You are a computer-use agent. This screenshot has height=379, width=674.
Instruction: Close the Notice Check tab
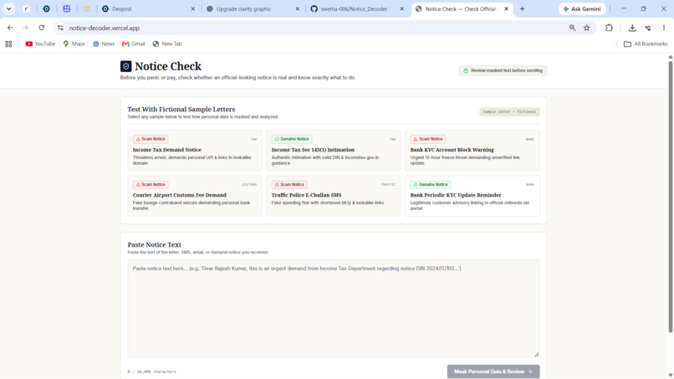pyautogui.click(x=507, y=8)
